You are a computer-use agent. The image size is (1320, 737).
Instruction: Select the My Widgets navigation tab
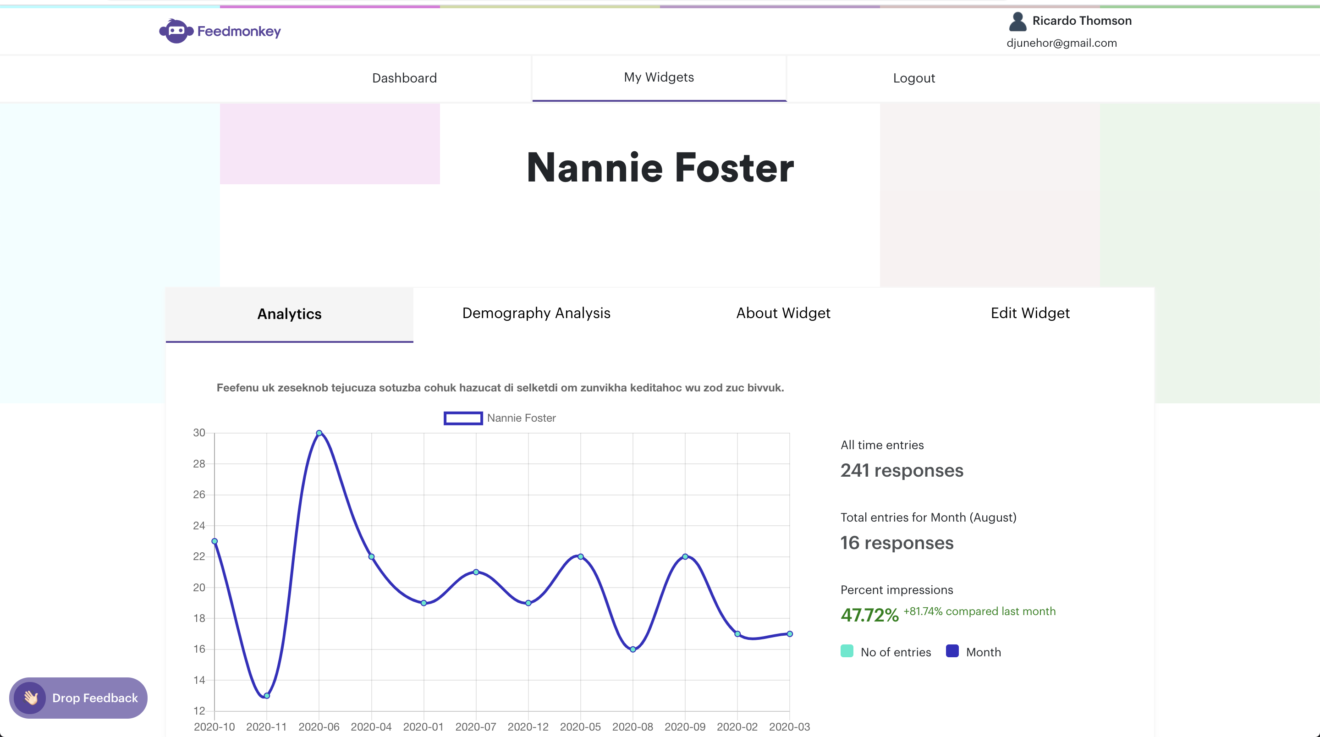coord(659,77)
